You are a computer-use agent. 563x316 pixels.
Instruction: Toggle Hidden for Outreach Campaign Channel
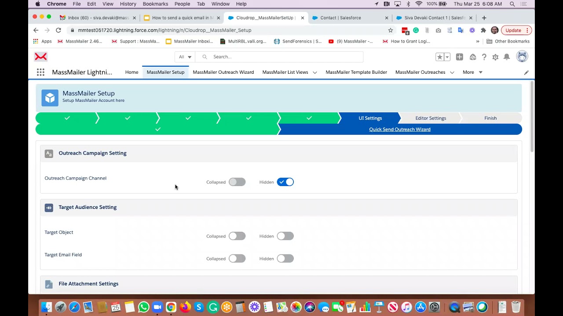click(x=285, y=182)
